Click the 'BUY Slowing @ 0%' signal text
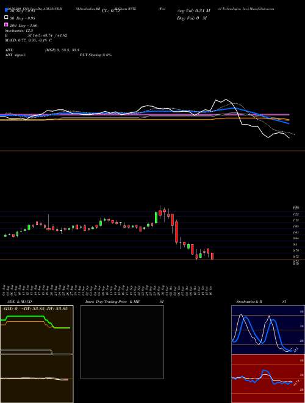The width and height of the screenshot is (305, 403). [x=96, y=55]
